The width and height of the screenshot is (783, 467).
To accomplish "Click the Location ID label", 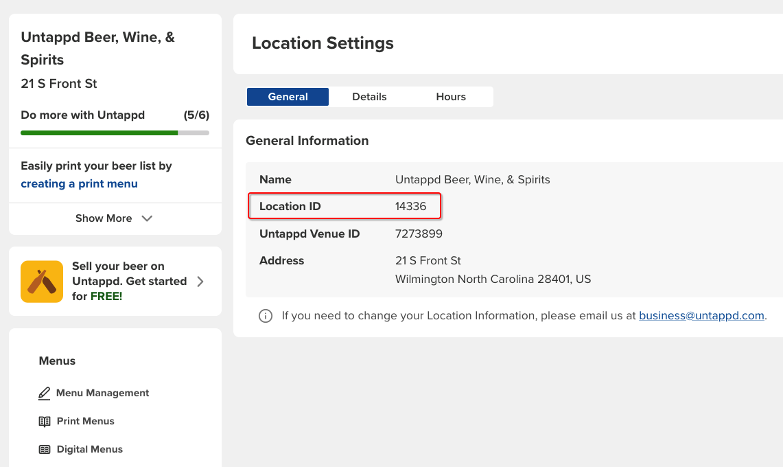I will tap(290, 207).
